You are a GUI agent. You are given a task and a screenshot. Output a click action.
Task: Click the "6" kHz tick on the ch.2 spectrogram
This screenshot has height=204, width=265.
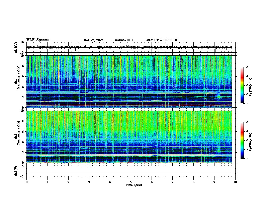click(23, 132)
